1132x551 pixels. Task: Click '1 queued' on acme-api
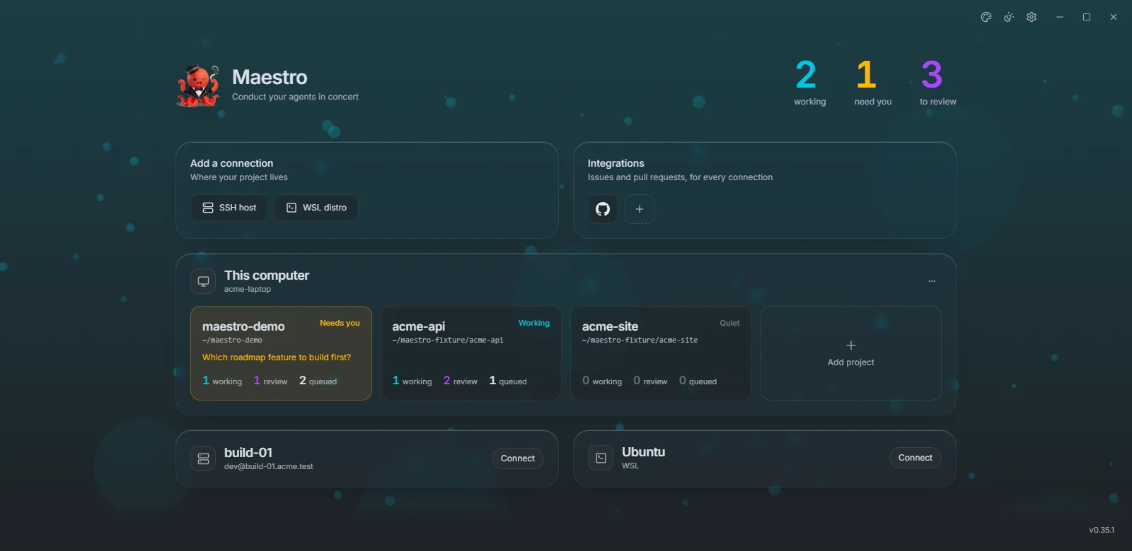(508, 381)
